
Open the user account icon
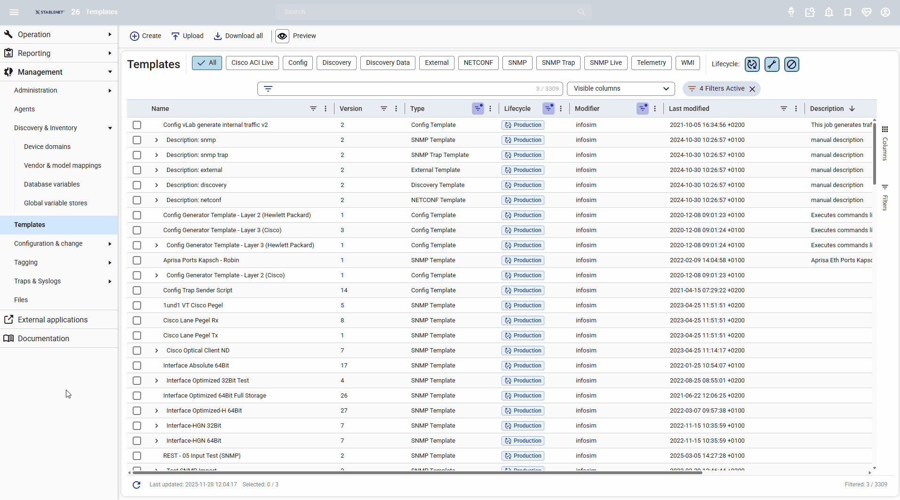[885, 12]
